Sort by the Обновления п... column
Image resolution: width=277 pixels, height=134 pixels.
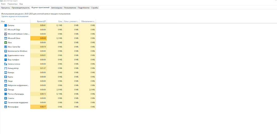pos(87,21)
